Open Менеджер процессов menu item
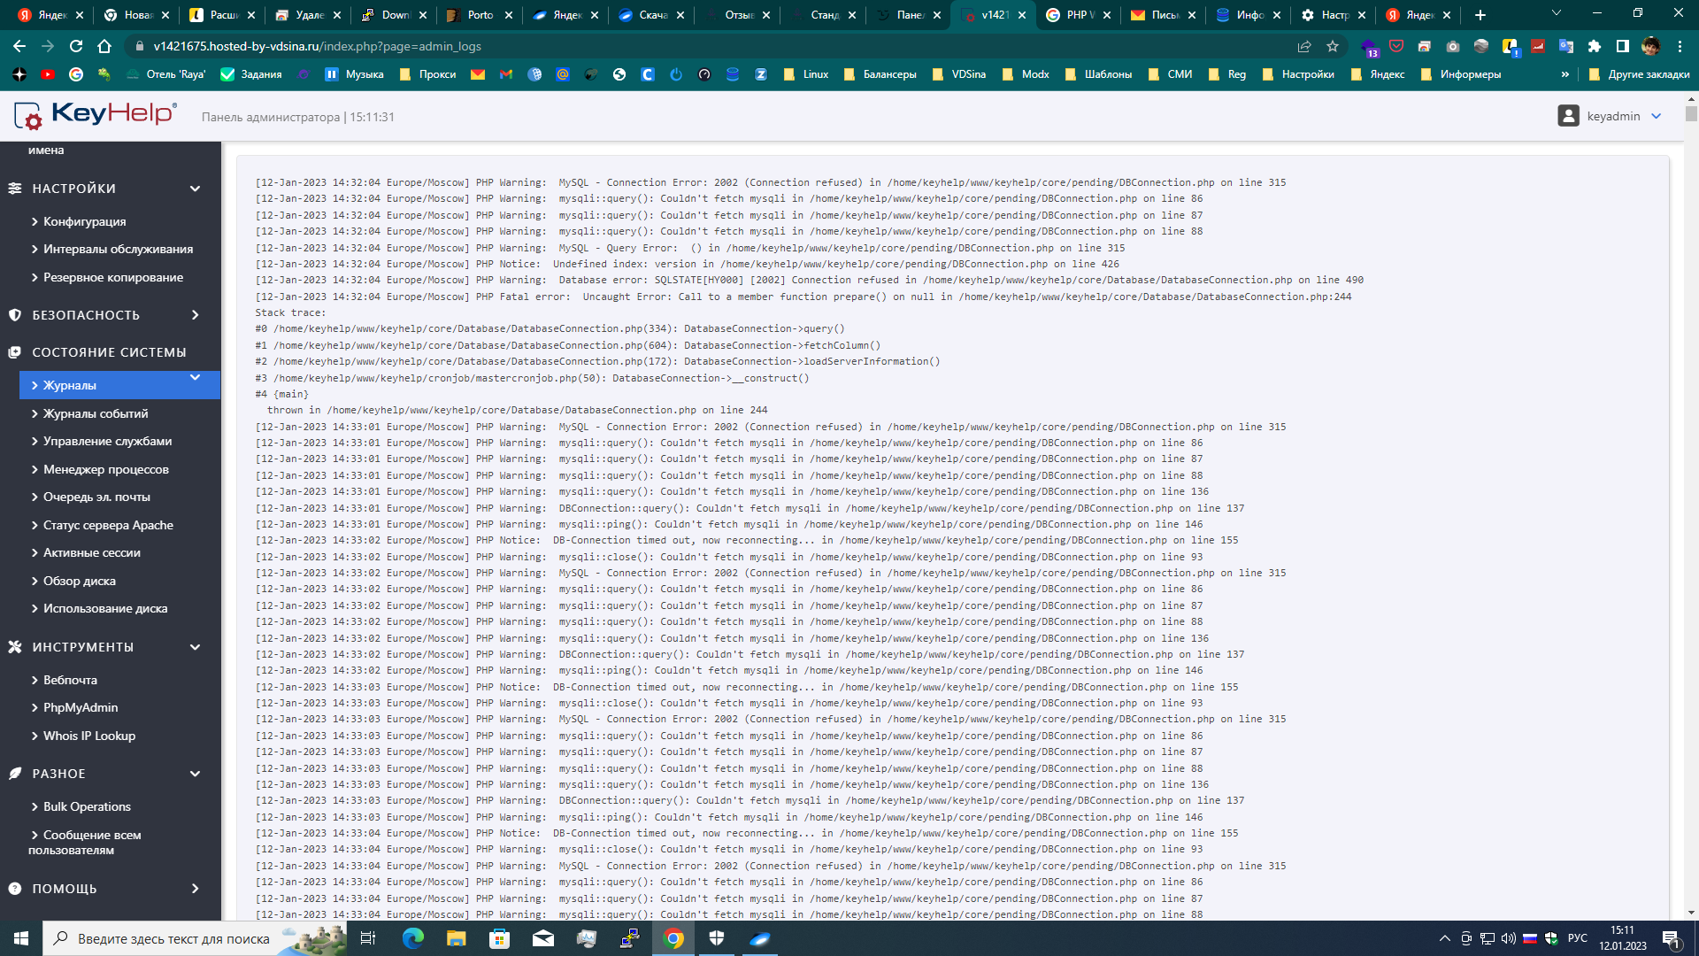The image size is (1699, 956). (x=105, y=469)
